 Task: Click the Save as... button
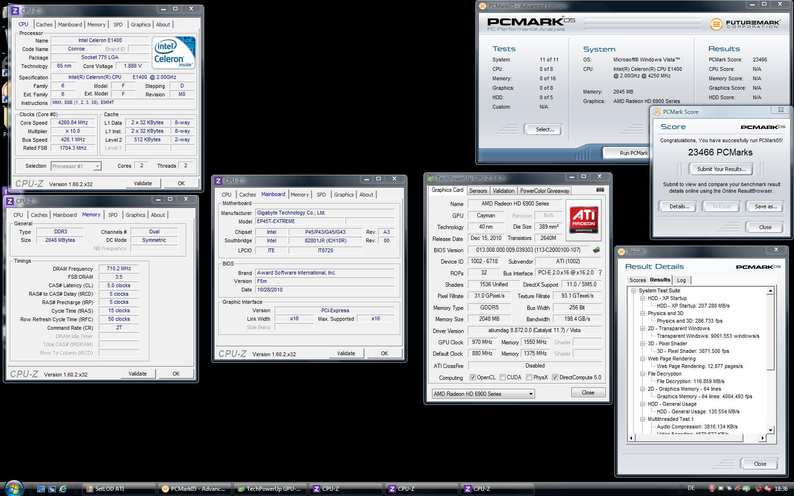coord(766,206)
